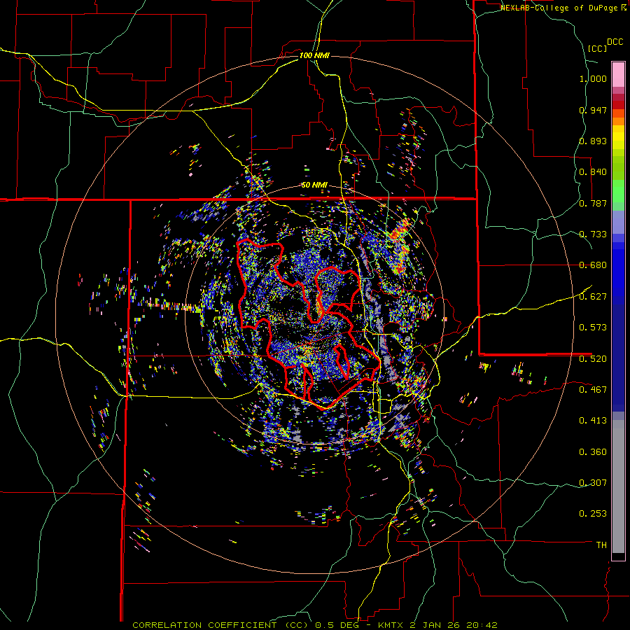Click the DCC label above the legend
Viewport: 630px width, 630px height.
point(615,42)
